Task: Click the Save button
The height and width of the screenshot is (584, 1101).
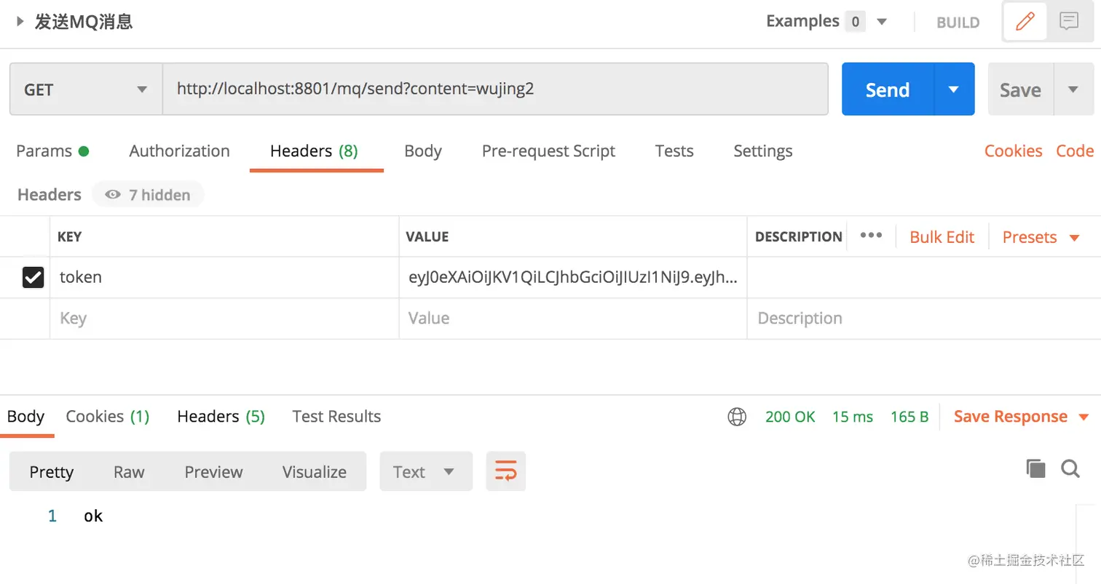Action: coord(1020,89)
